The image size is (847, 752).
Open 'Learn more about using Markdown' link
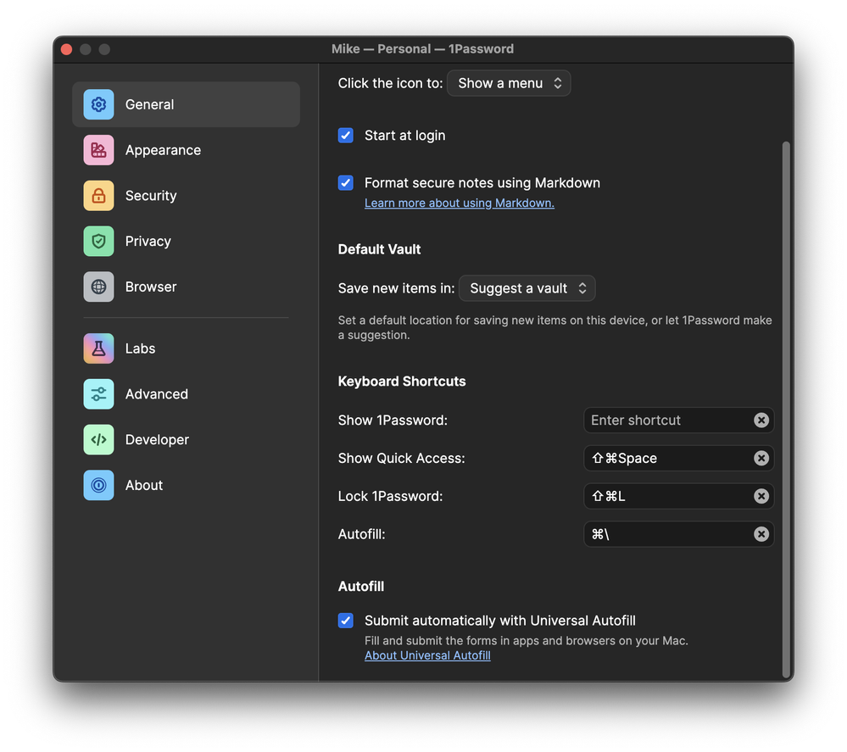point(459,203)
